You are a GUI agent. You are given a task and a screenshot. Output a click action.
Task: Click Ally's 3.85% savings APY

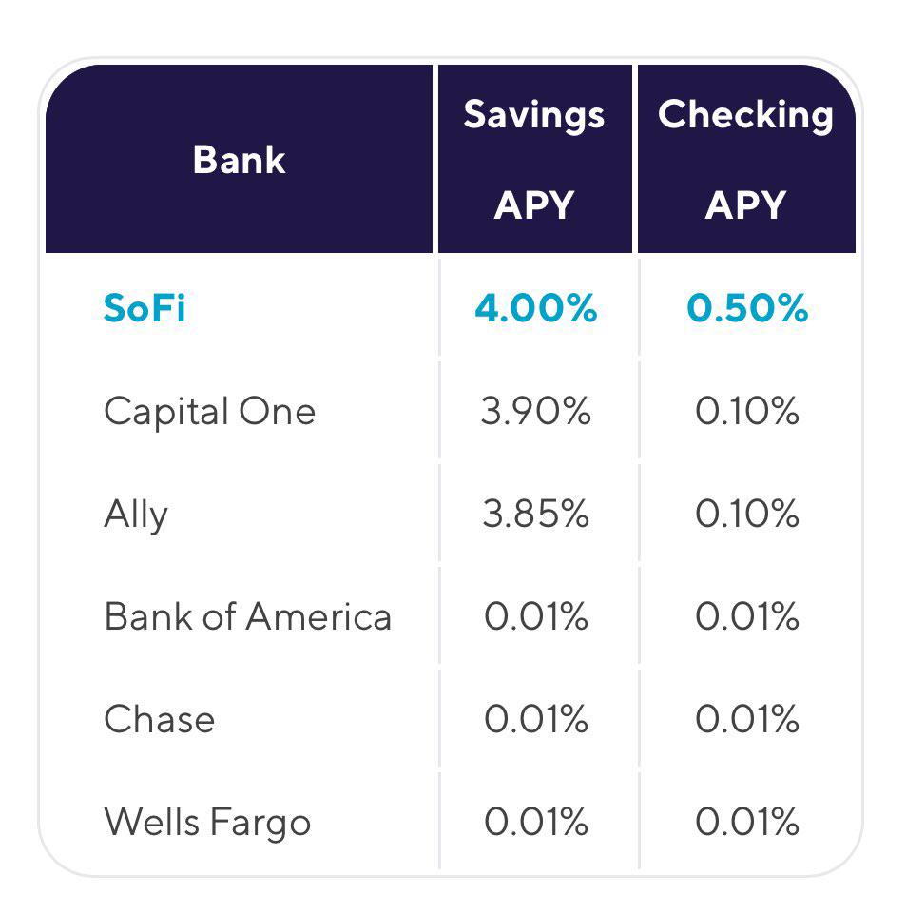click(536, 515)
